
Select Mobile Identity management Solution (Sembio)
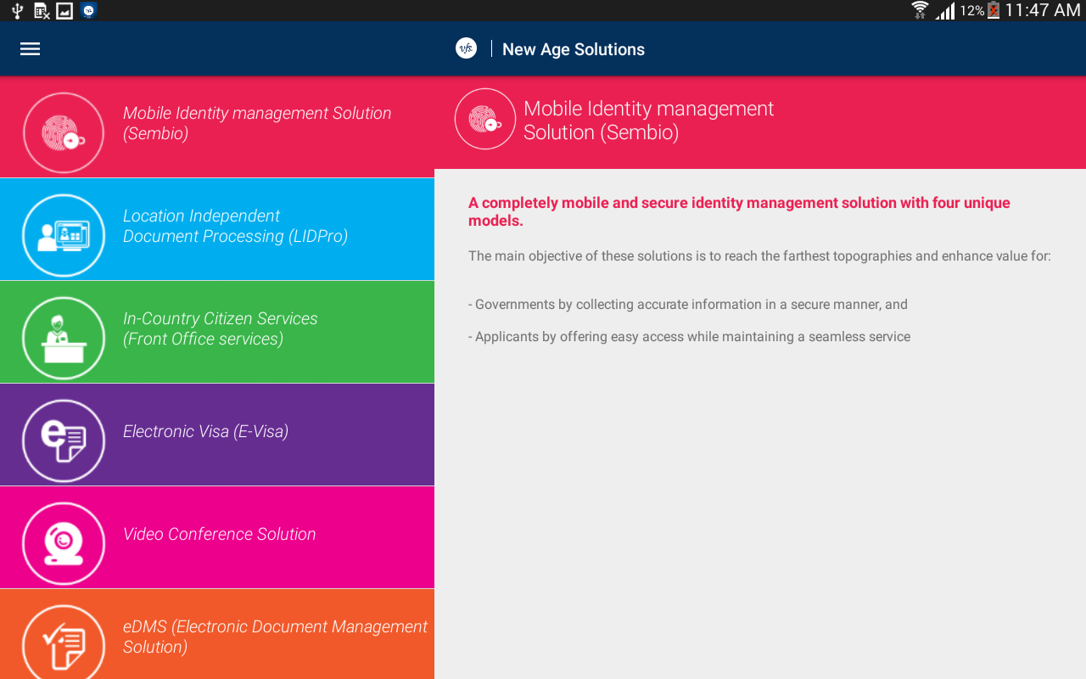point(217,127)
